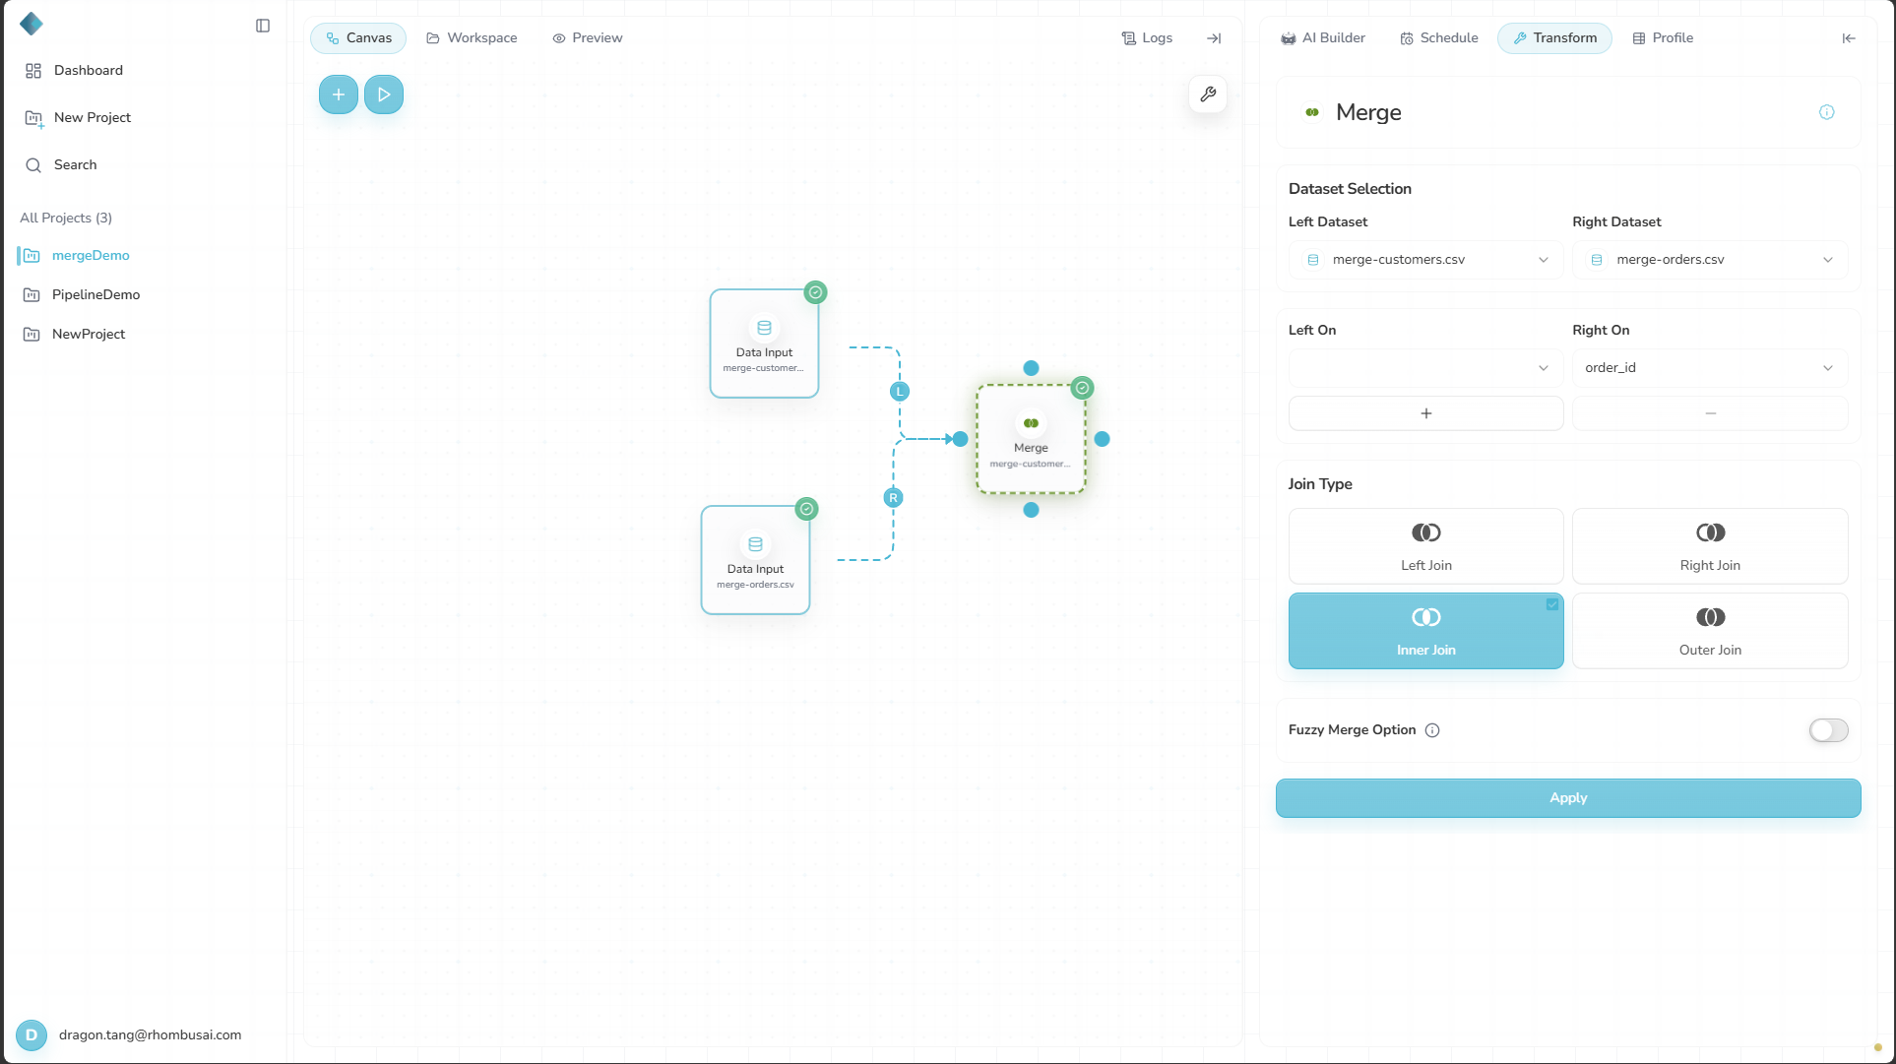The width and height of the screenshot is (1896, 1064).
Task: Open the Preview tab
Action: pos(588,38)
